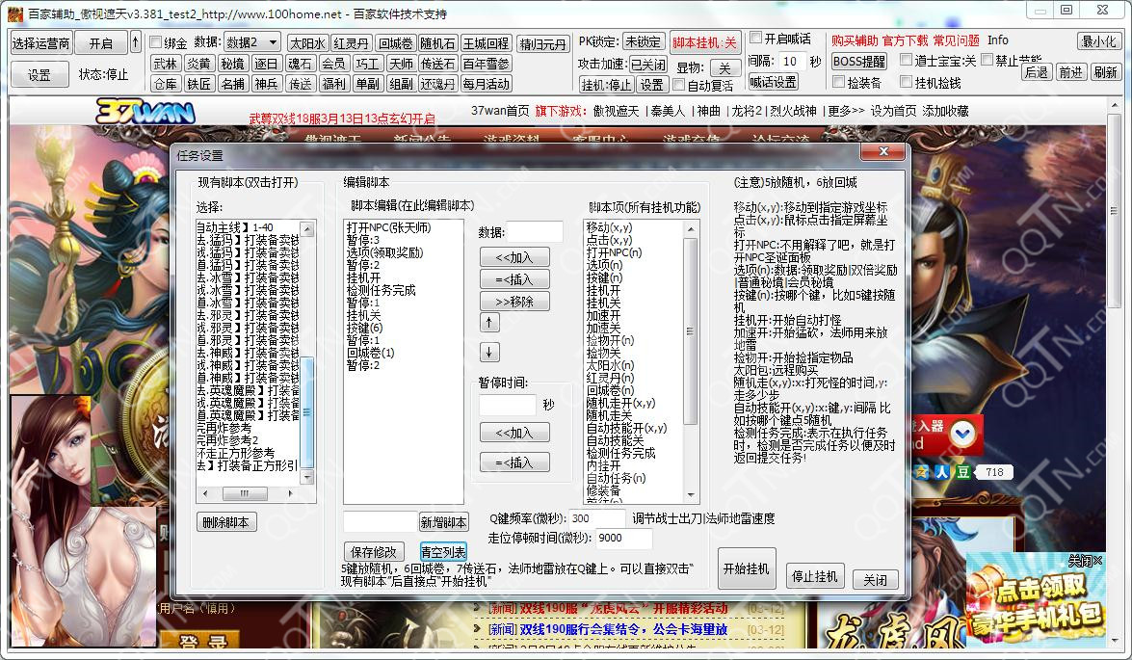Screen dimensions: 1132x660
Task: Click the 回城卷 toolbar button
Action: [396, 43]
